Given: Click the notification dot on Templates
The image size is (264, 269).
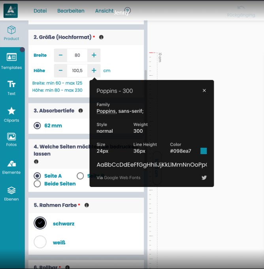Looking at the screenshot, I should click(22, 50).
